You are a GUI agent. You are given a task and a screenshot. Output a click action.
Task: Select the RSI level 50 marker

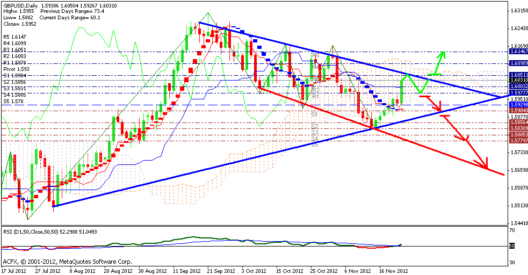[513, 246]
